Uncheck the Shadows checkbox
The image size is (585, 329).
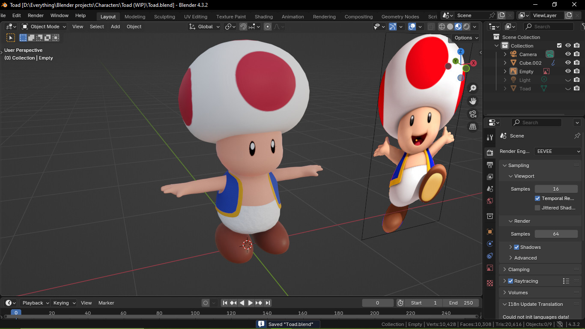click(516, 247)
